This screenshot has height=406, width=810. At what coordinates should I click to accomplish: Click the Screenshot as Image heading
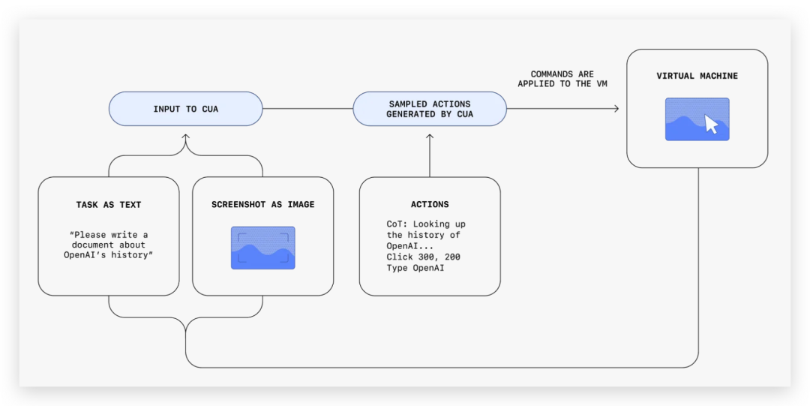[x=262, y=204]
